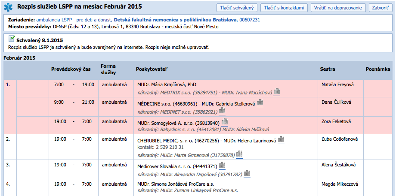Select Prevádzkový čas column header
This screenshot has height=196, width=396.
(71, 69)
